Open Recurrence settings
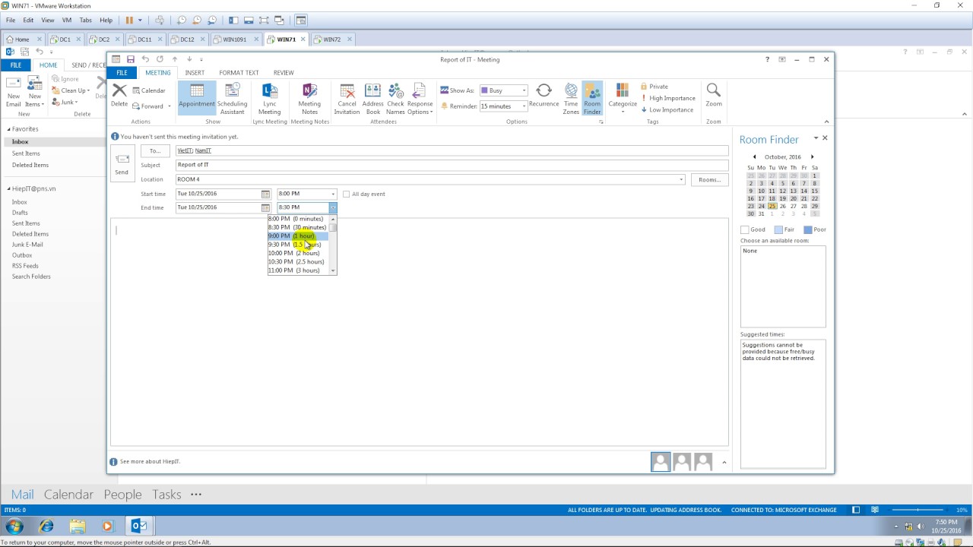This screenshot has height=547, width=973. click(x=544, y=96)
